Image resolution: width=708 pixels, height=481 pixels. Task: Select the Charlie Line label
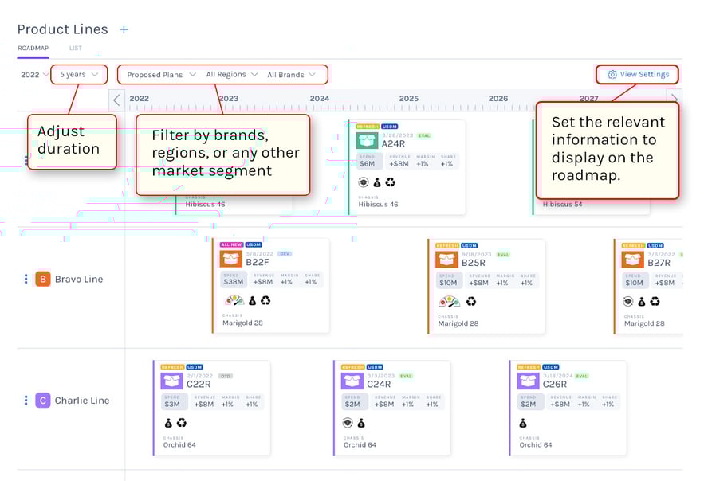[82, 401]
